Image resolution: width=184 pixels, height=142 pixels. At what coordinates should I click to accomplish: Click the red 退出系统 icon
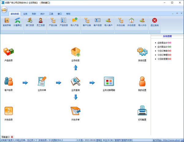tap(155, 22)
